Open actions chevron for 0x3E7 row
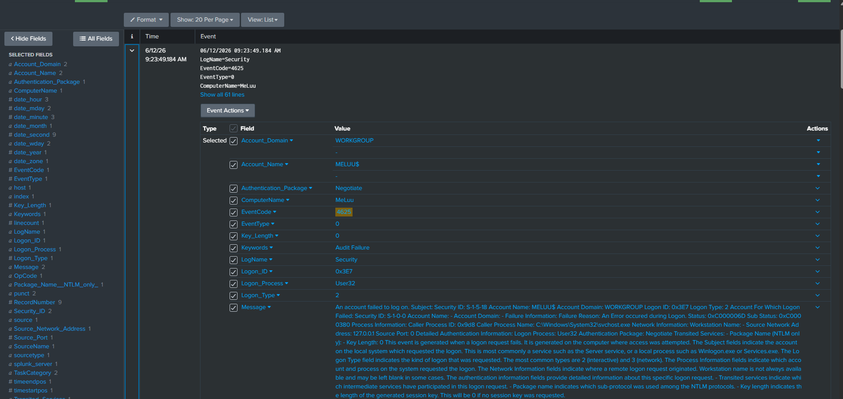 [818, 272]
